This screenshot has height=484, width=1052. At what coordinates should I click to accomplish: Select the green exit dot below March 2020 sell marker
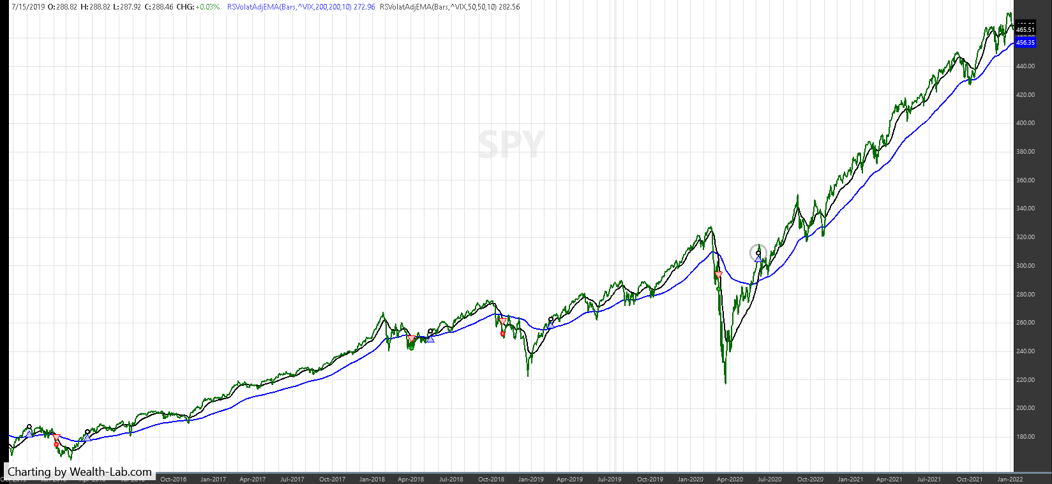pyautogui.click(x=719, y=289)
